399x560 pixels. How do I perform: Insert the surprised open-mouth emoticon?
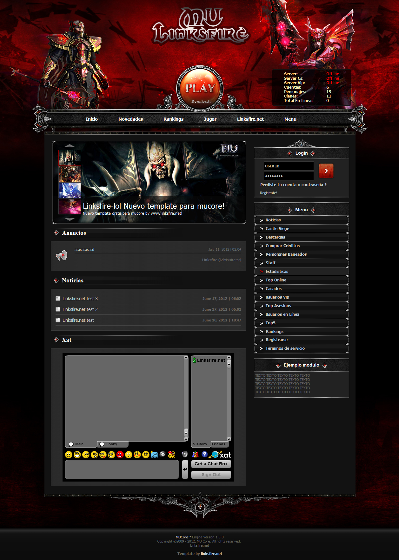(x=94, y=455)
